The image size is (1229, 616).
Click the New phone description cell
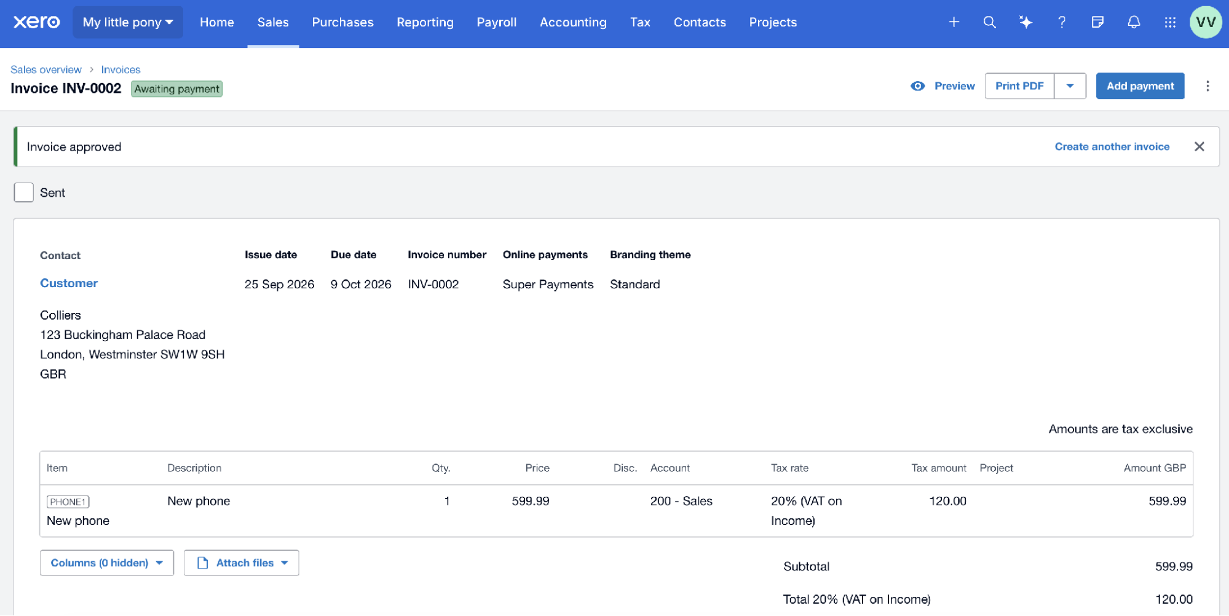[x=199, y=501]
